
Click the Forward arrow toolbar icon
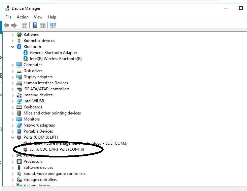[14, 25]
